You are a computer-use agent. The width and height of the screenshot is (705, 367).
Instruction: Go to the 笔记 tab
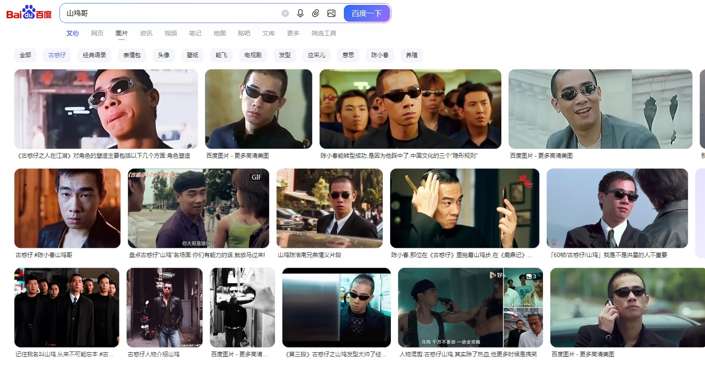(x=195, y=33)
